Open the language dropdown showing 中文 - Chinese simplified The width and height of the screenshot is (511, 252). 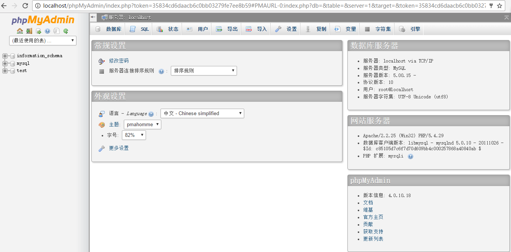pyautogui.click(x=202, y=113)
